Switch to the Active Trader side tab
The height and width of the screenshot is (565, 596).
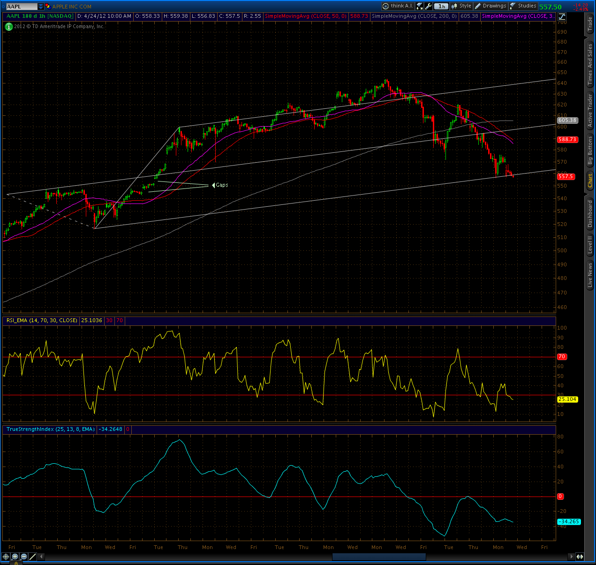click(x=590, y=111)
